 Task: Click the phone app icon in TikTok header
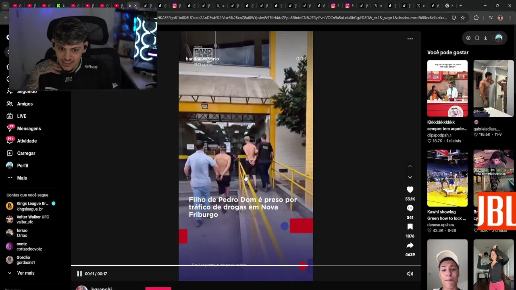pyautogui.click(x=477, y=38)
